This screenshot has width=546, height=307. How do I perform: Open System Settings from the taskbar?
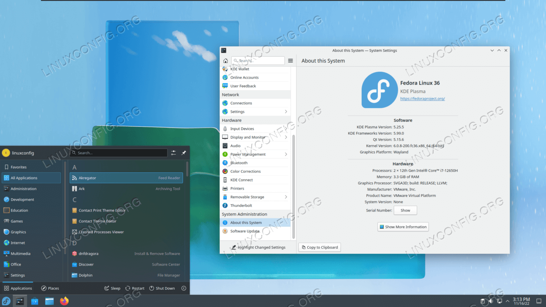[x=20, y=301]
